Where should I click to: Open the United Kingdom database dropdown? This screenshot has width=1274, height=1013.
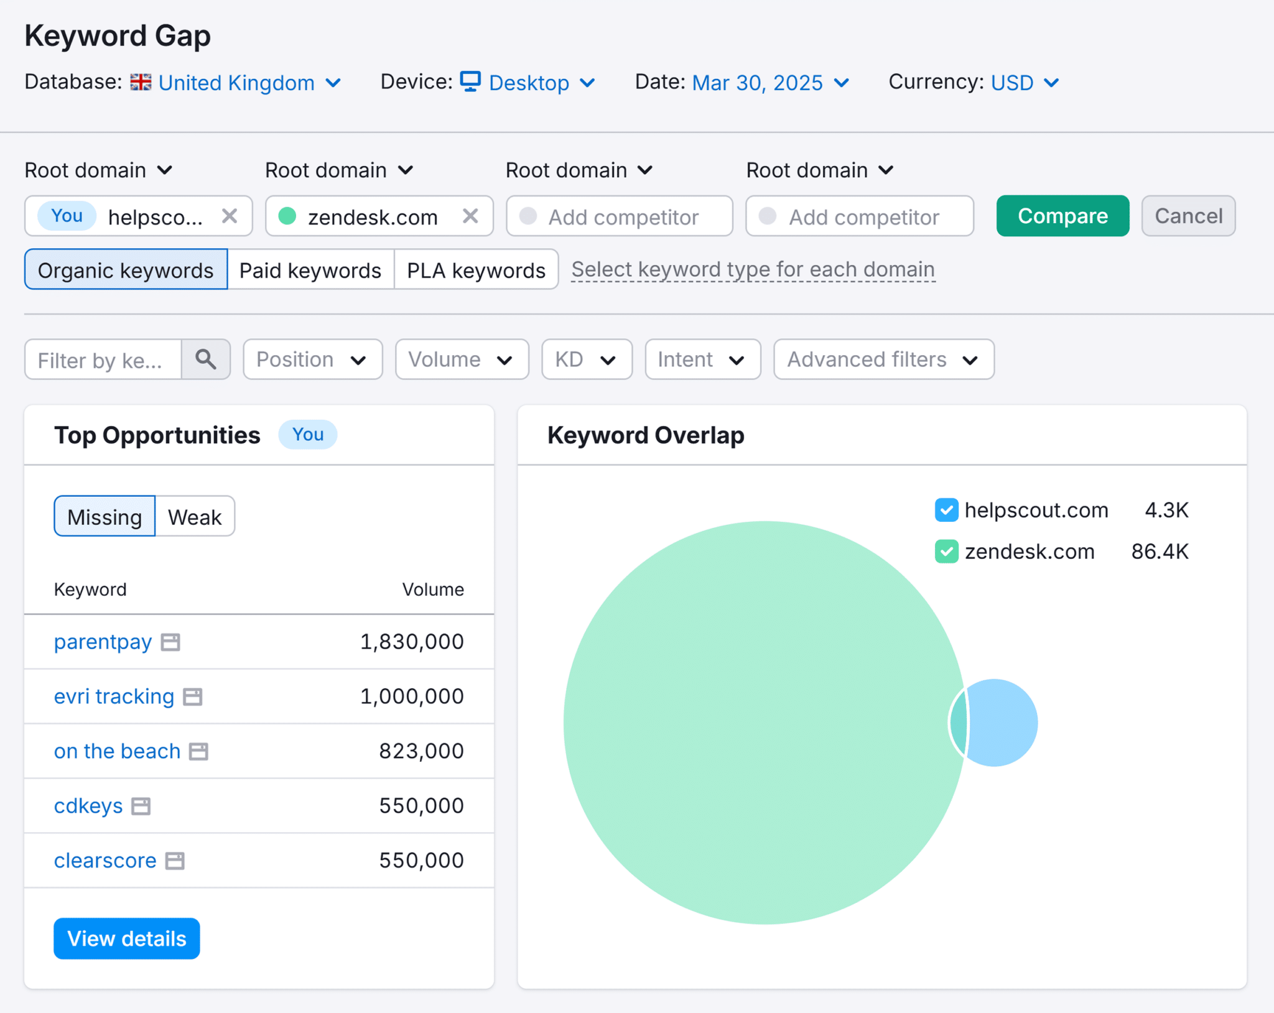coord(249,82)
